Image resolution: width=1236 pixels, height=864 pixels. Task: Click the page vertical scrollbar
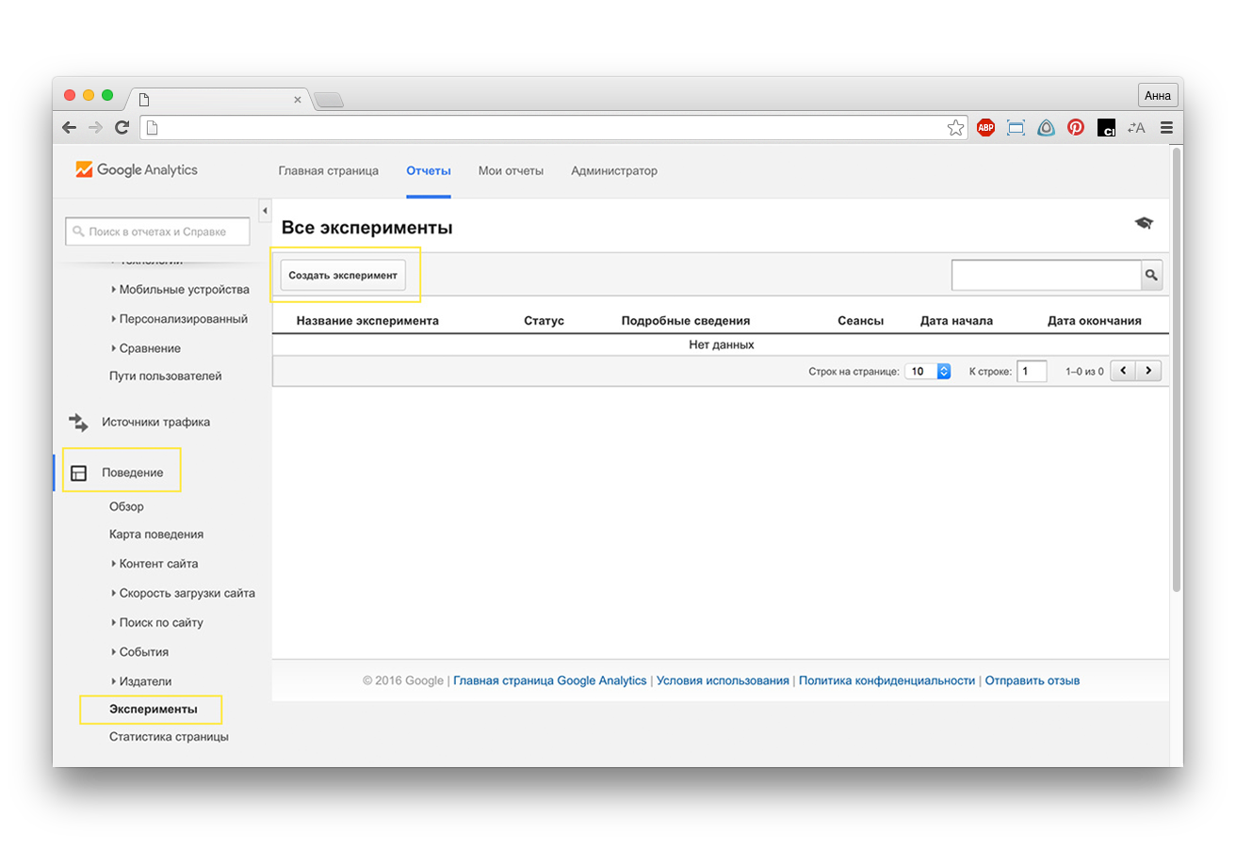(1176, 376)
